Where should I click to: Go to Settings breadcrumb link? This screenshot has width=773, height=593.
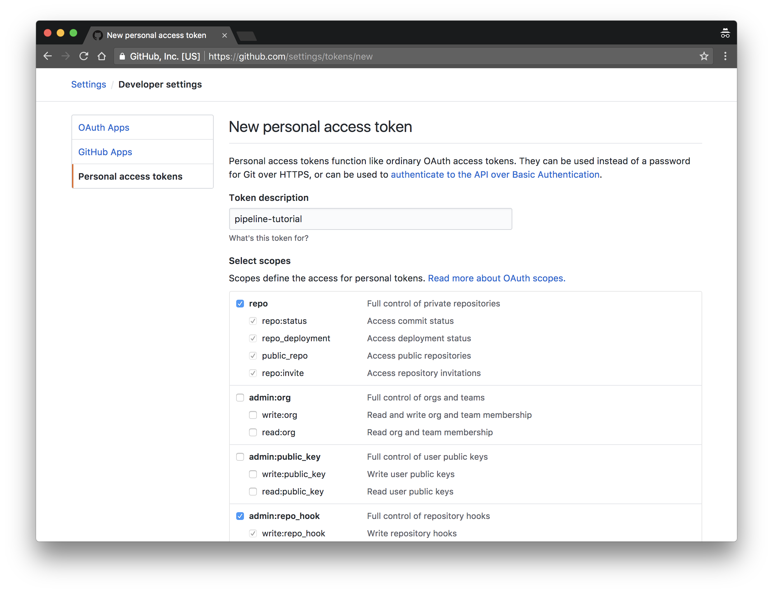point(88,84)
